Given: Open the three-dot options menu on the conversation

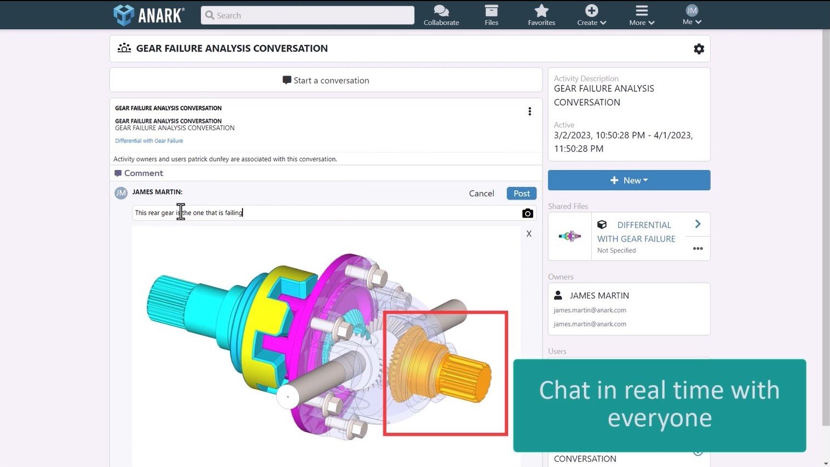Looking at the screenshot, I should pos(529,111).
